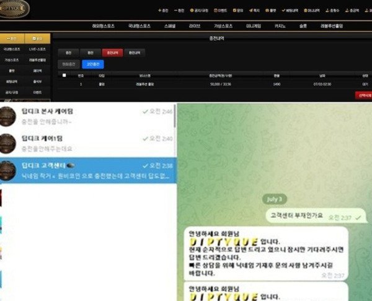Image resolution: width=372 pixels, height=301 pixels.
Task: Open 이벤트 in the left sidebar
Action: click(37, 92)
